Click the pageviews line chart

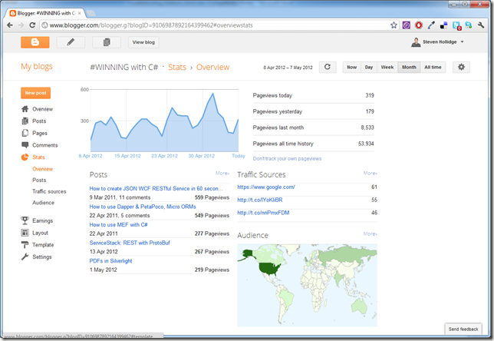click(164, 121)
